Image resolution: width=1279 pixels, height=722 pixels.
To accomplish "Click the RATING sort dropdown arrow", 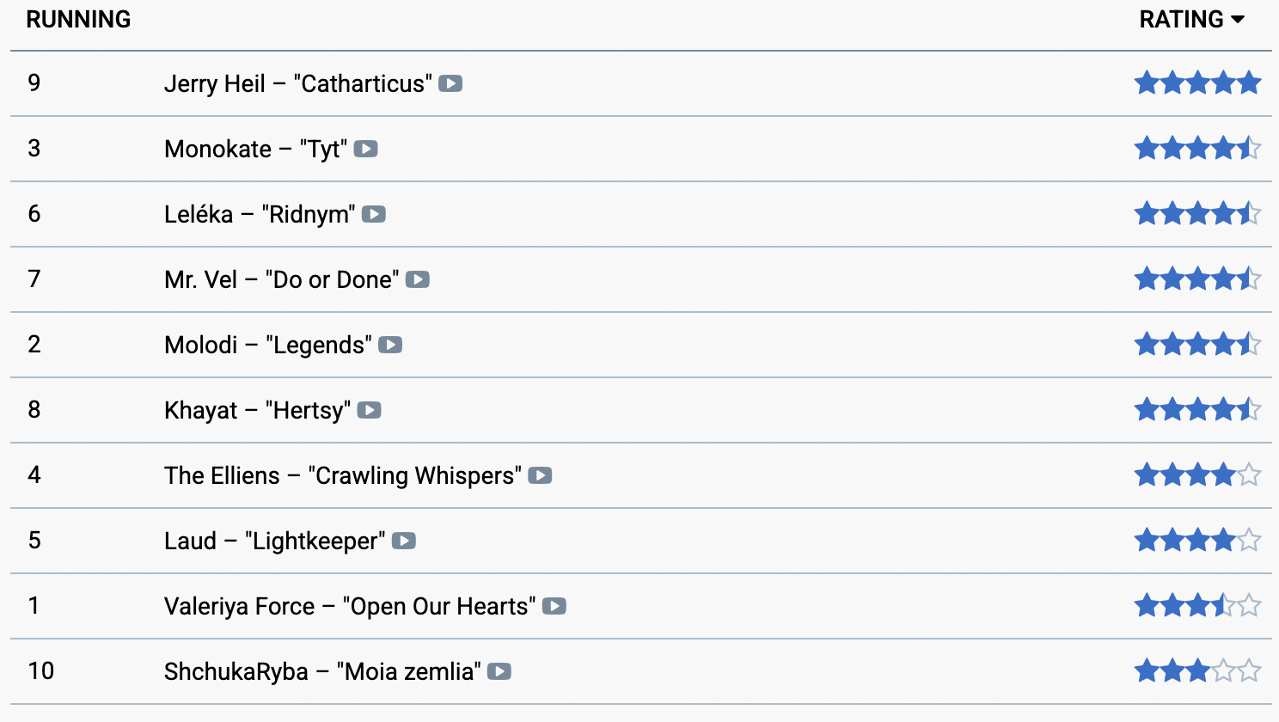I will [x=1238, y=20].
